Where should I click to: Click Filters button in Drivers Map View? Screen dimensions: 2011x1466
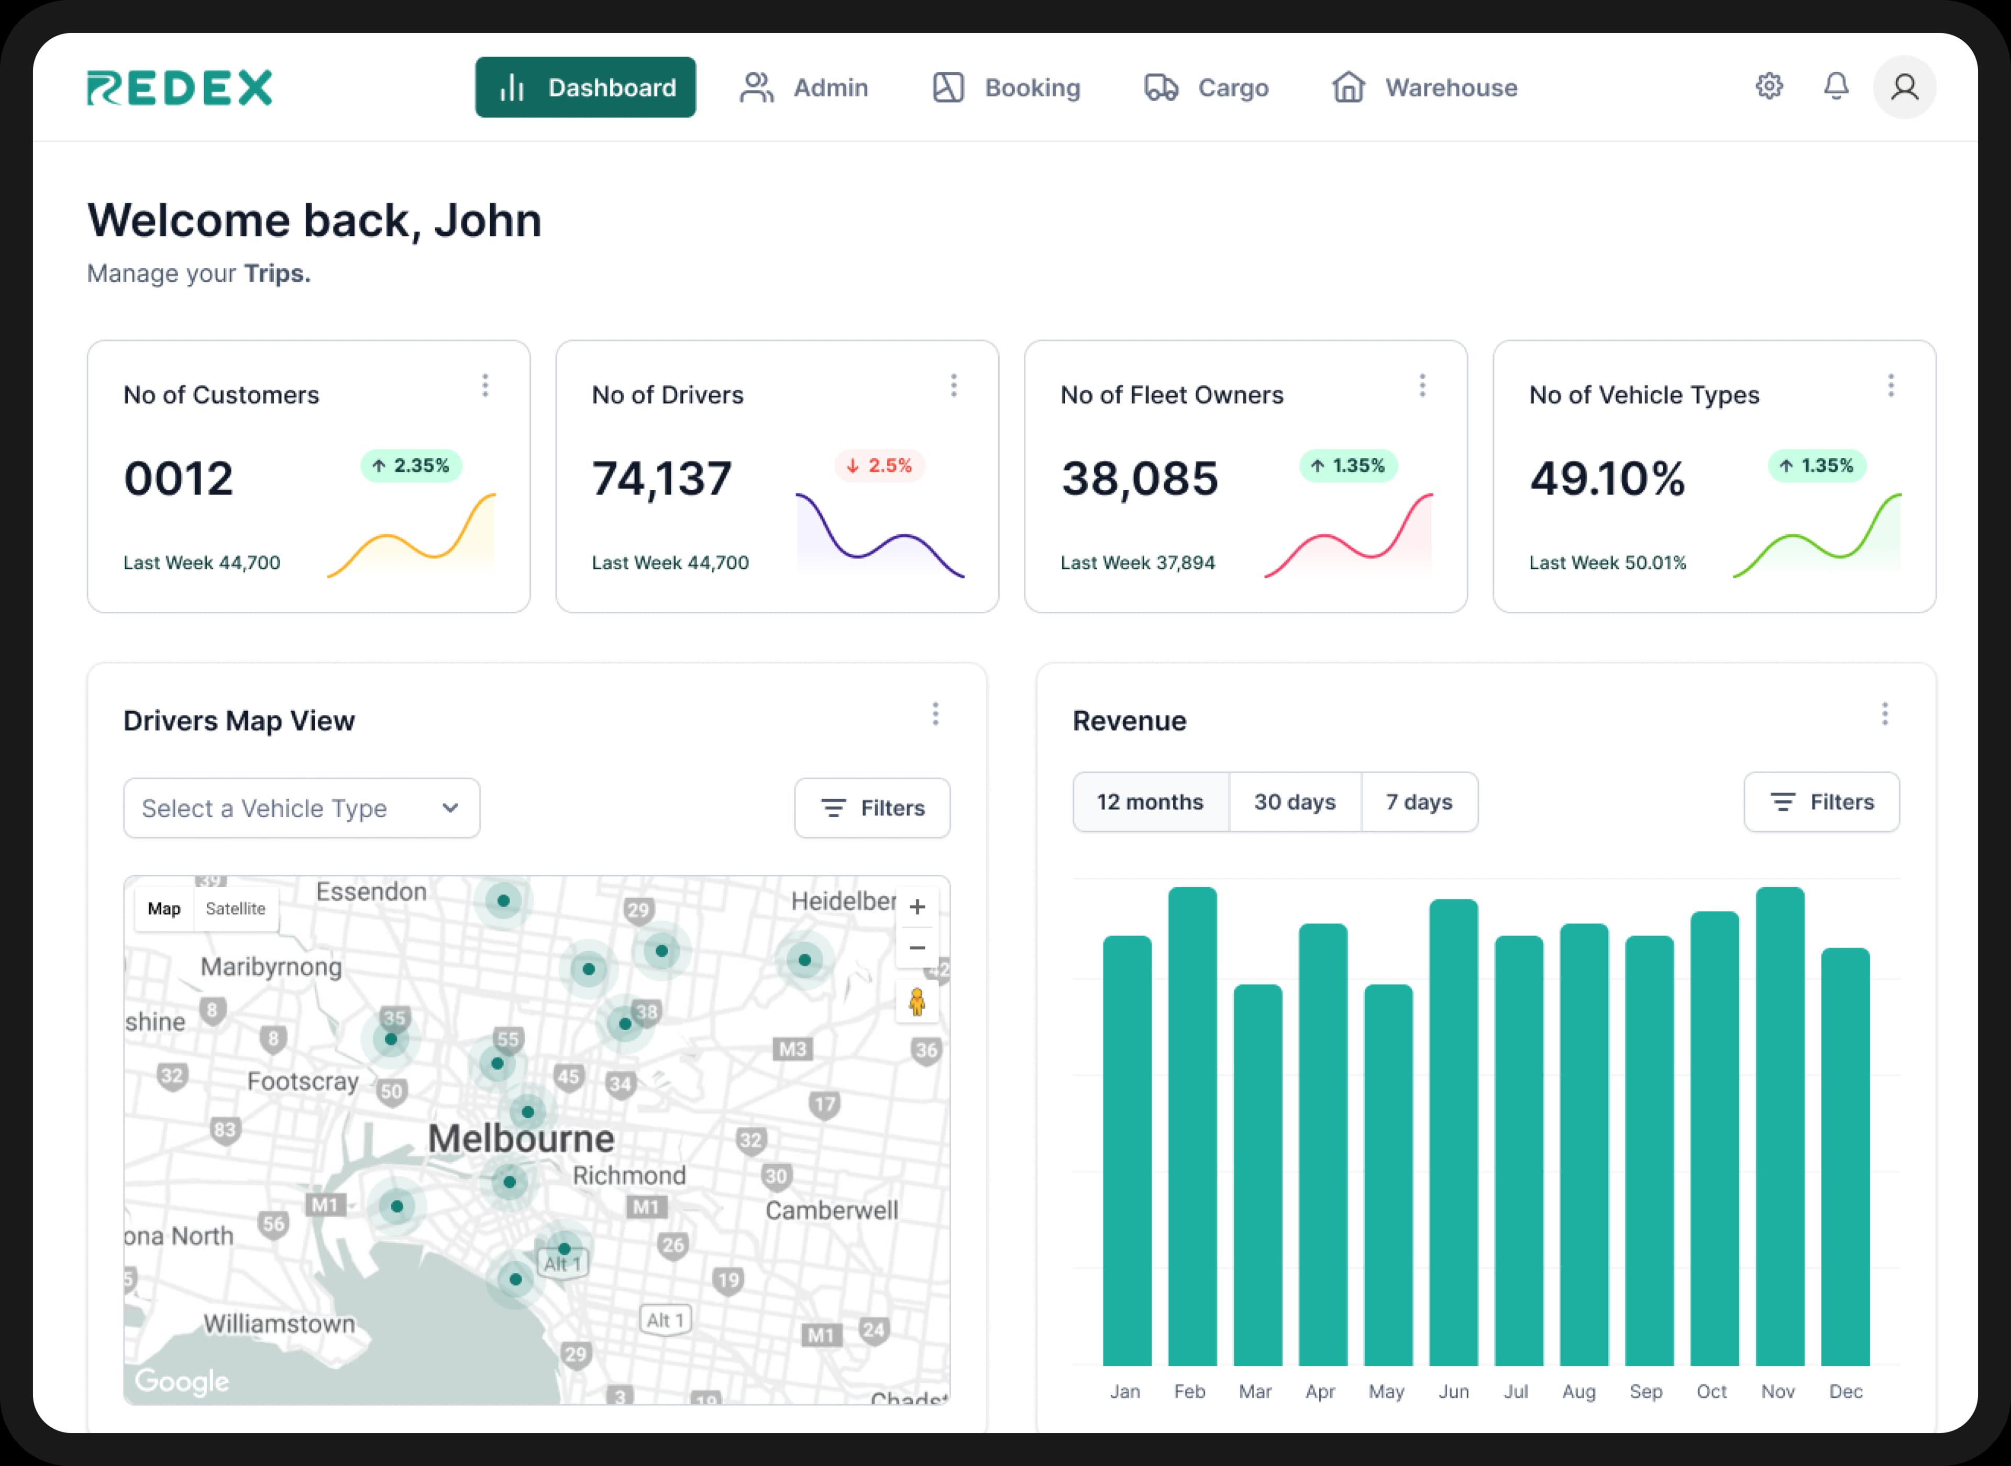click(872, 809)
